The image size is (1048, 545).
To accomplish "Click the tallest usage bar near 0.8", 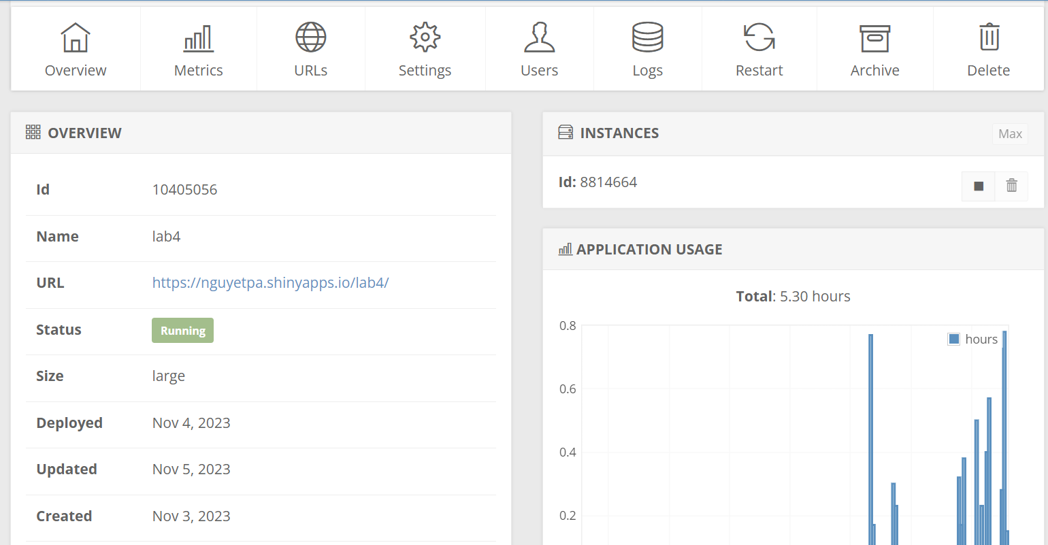I will [1004, 437].
